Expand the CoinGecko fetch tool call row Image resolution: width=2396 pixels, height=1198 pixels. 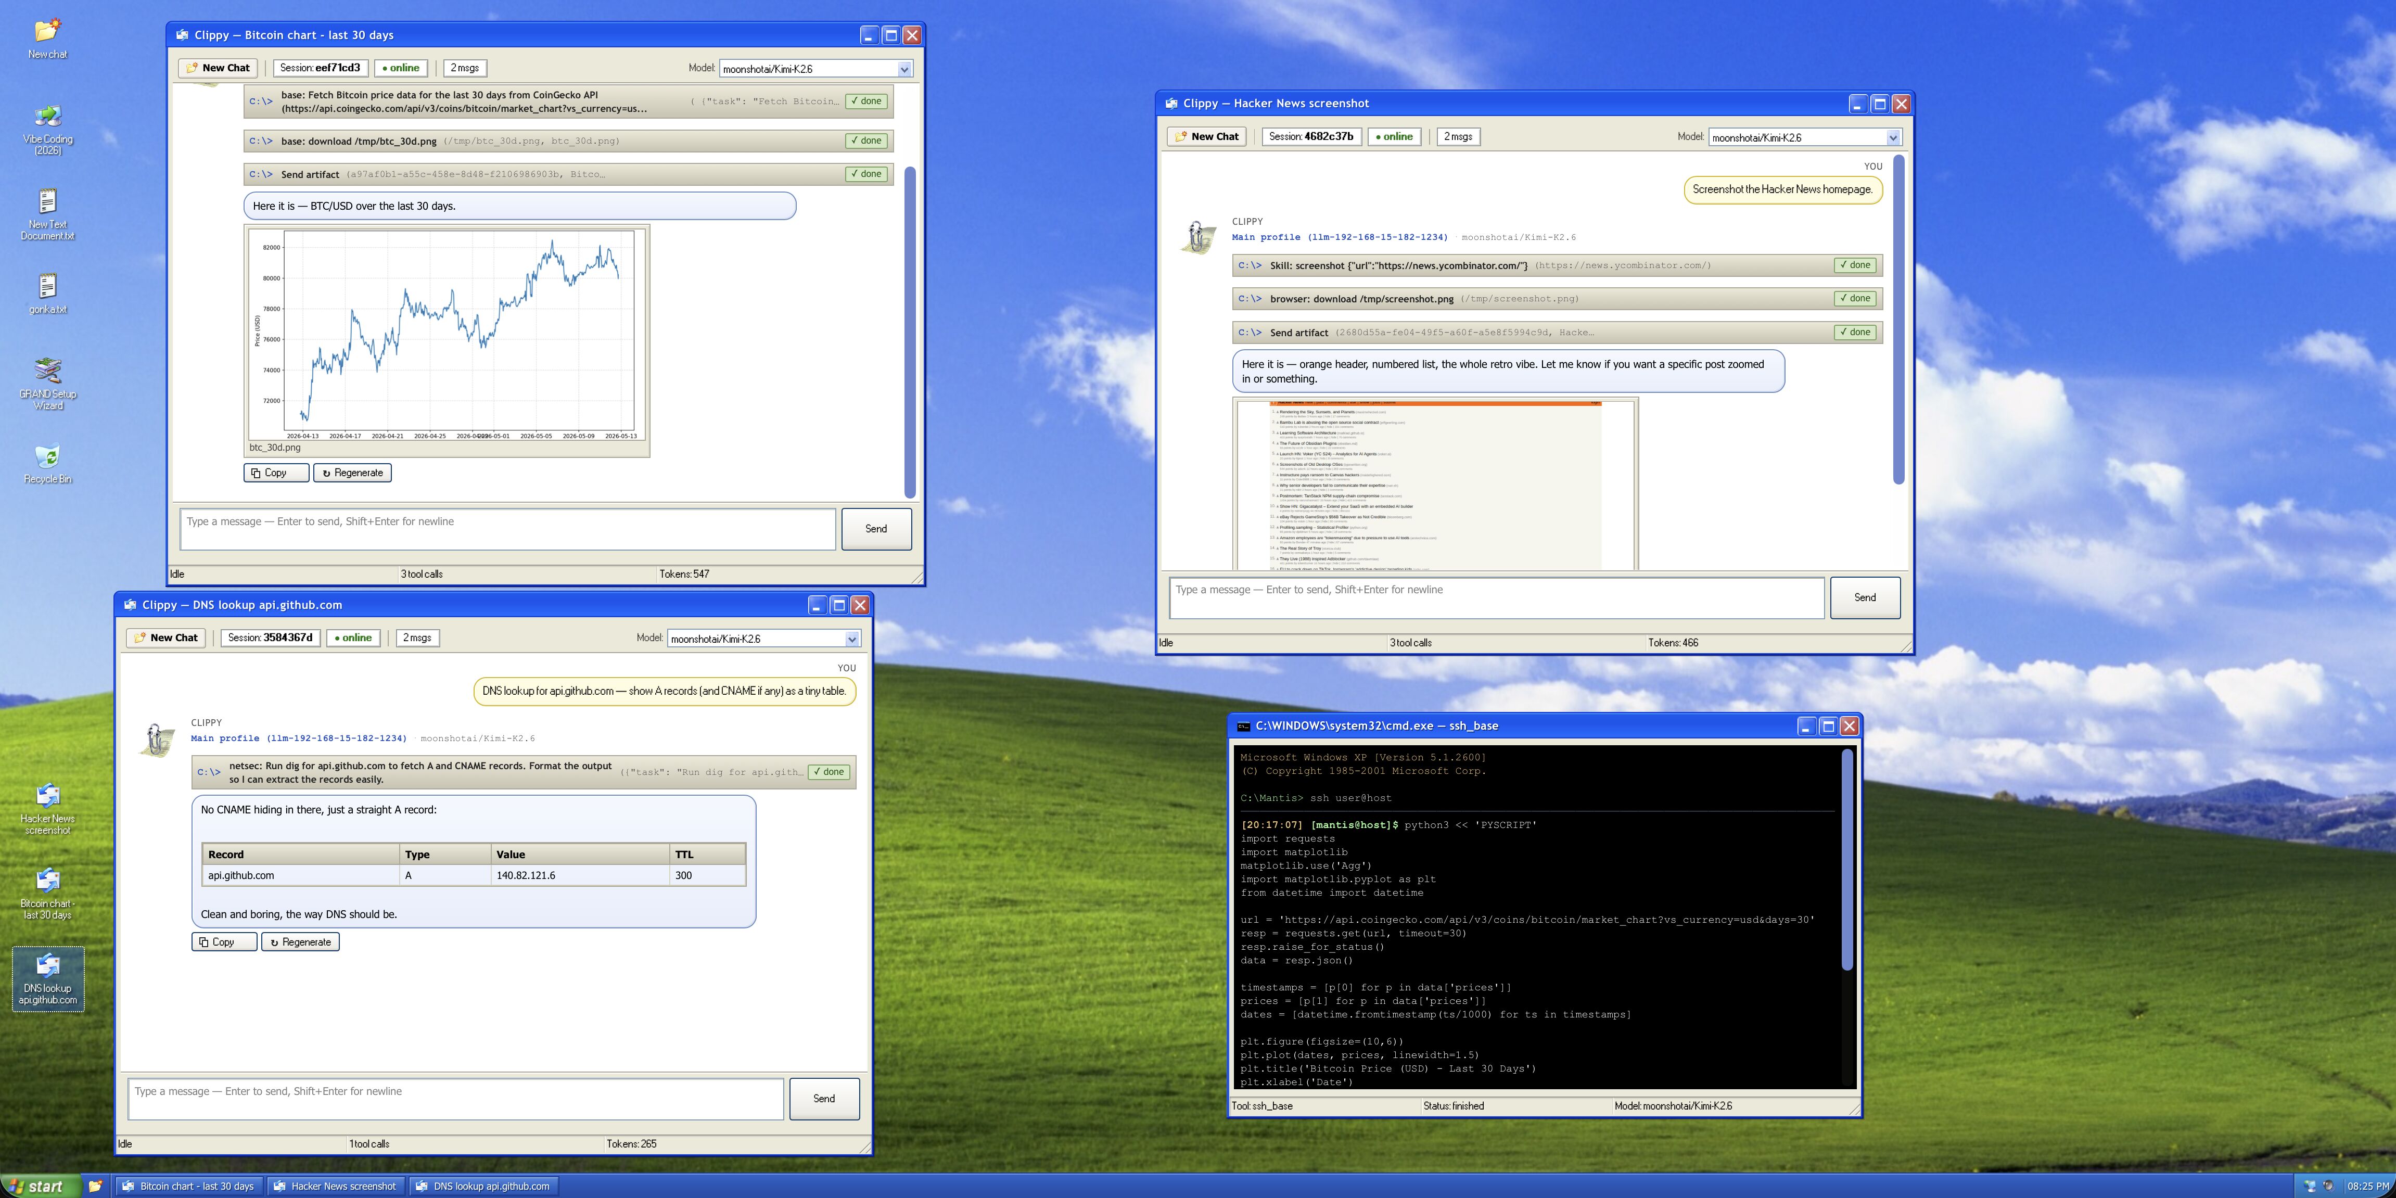click(x=568, y=101)
